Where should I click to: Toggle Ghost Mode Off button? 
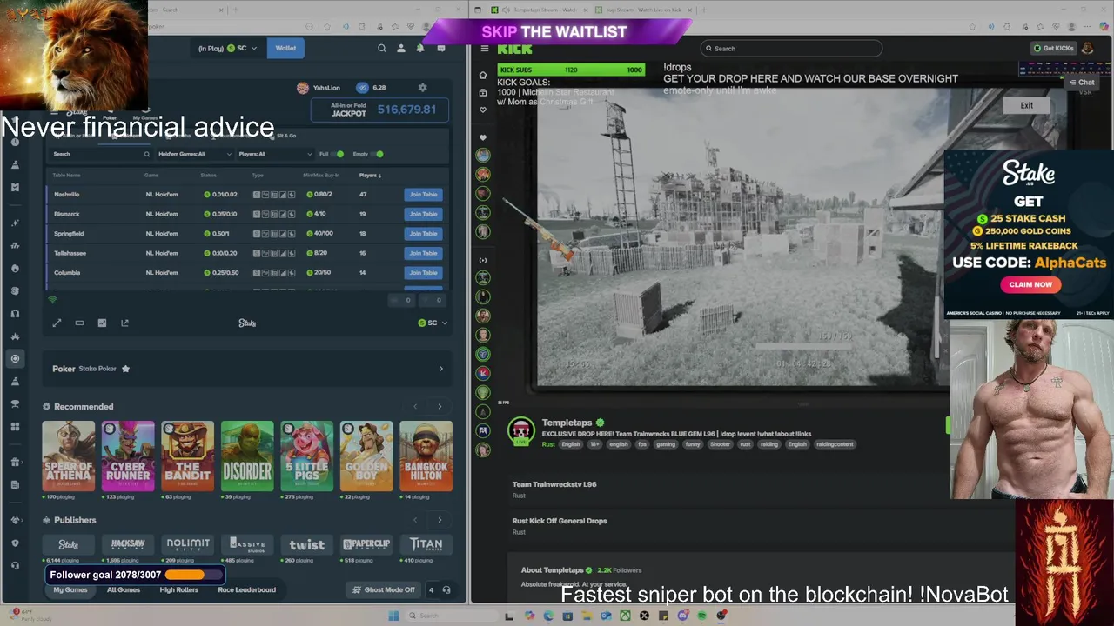(384, 589)
